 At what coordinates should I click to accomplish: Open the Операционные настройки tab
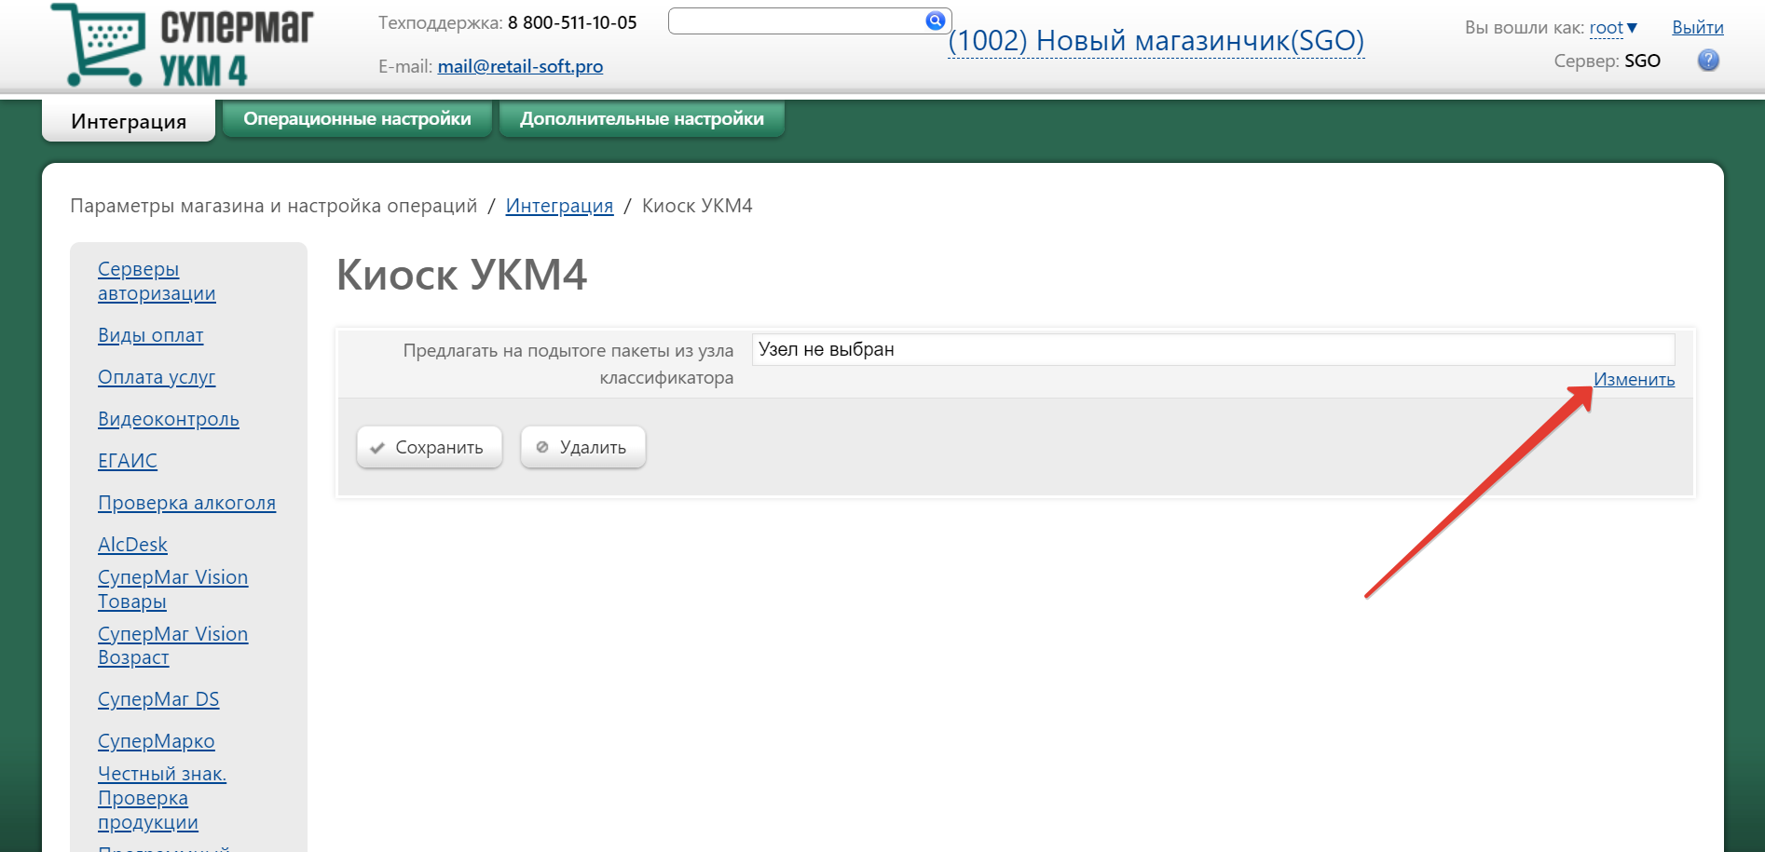click(x=357, y=119)
